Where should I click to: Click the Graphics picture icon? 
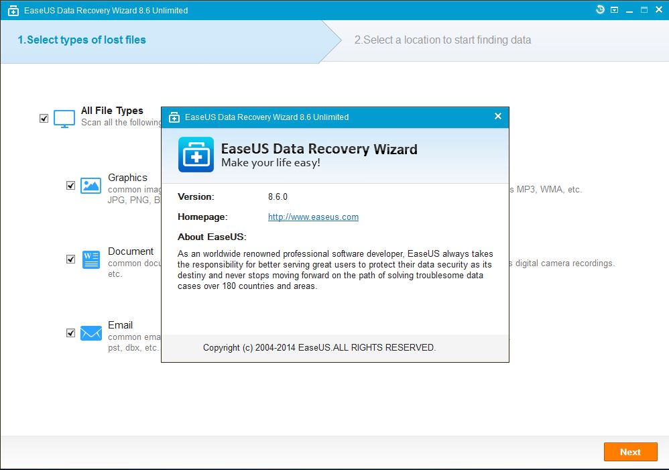[x=91, y=186]
